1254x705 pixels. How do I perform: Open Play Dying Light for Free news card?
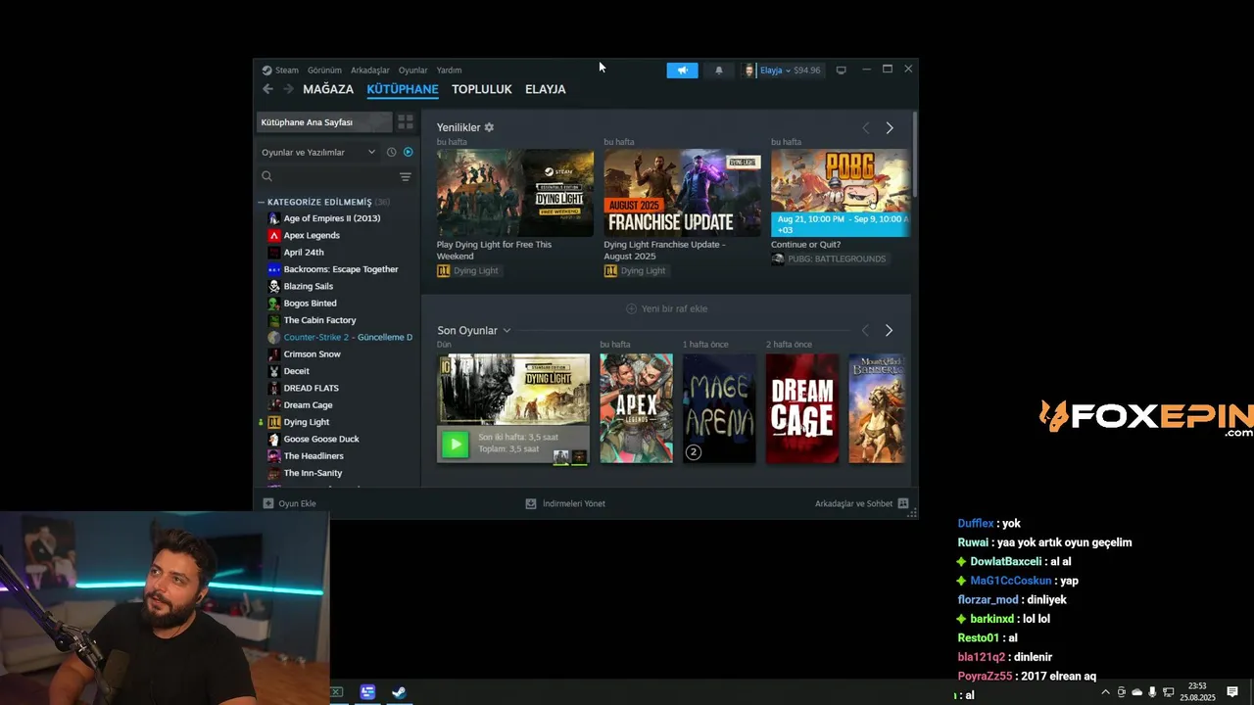point(515,193)
